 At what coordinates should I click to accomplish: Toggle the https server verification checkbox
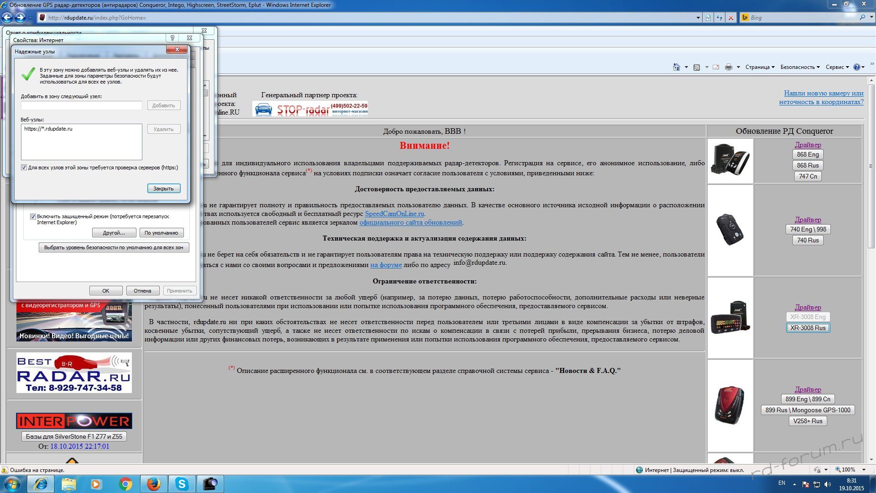24,168
